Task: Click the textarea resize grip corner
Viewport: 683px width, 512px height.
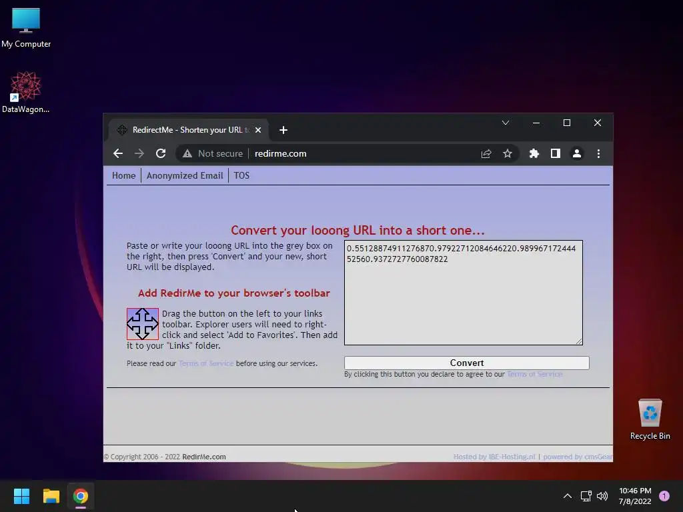Action: click(579, 341)
